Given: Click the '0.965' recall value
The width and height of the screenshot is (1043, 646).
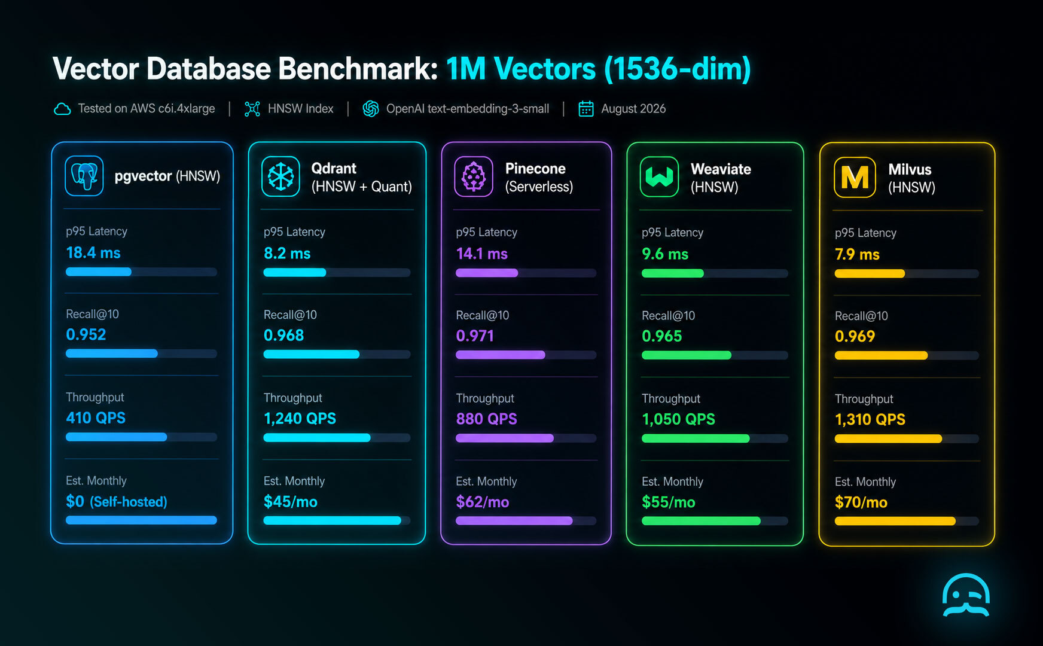Looking at the screenshot, I should pyautogui.click(x=662, y=337).
